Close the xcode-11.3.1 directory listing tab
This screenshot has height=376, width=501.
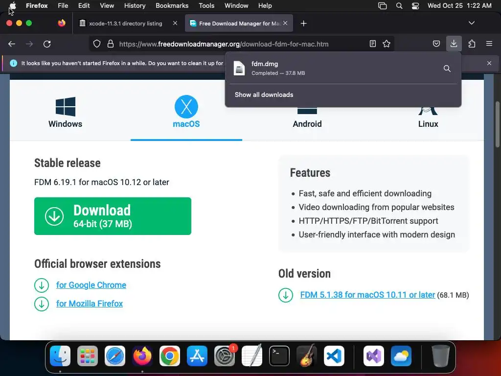[x=175, y=23]
